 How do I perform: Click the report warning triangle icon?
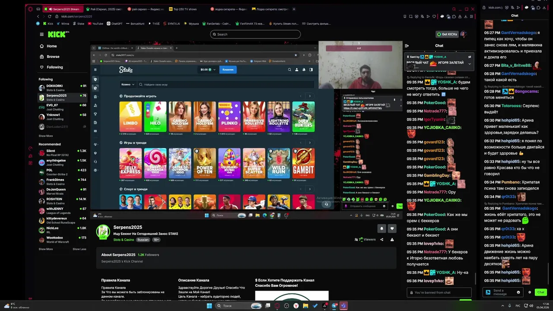[x=392, y=239]
